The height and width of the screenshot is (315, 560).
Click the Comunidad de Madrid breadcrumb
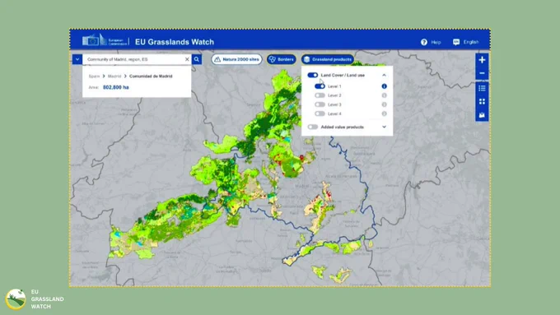[151, 76]
